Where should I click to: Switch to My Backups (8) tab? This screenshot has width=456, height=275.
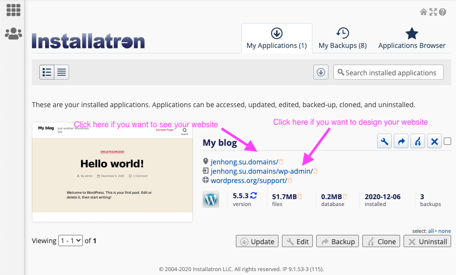pos(342,38)
